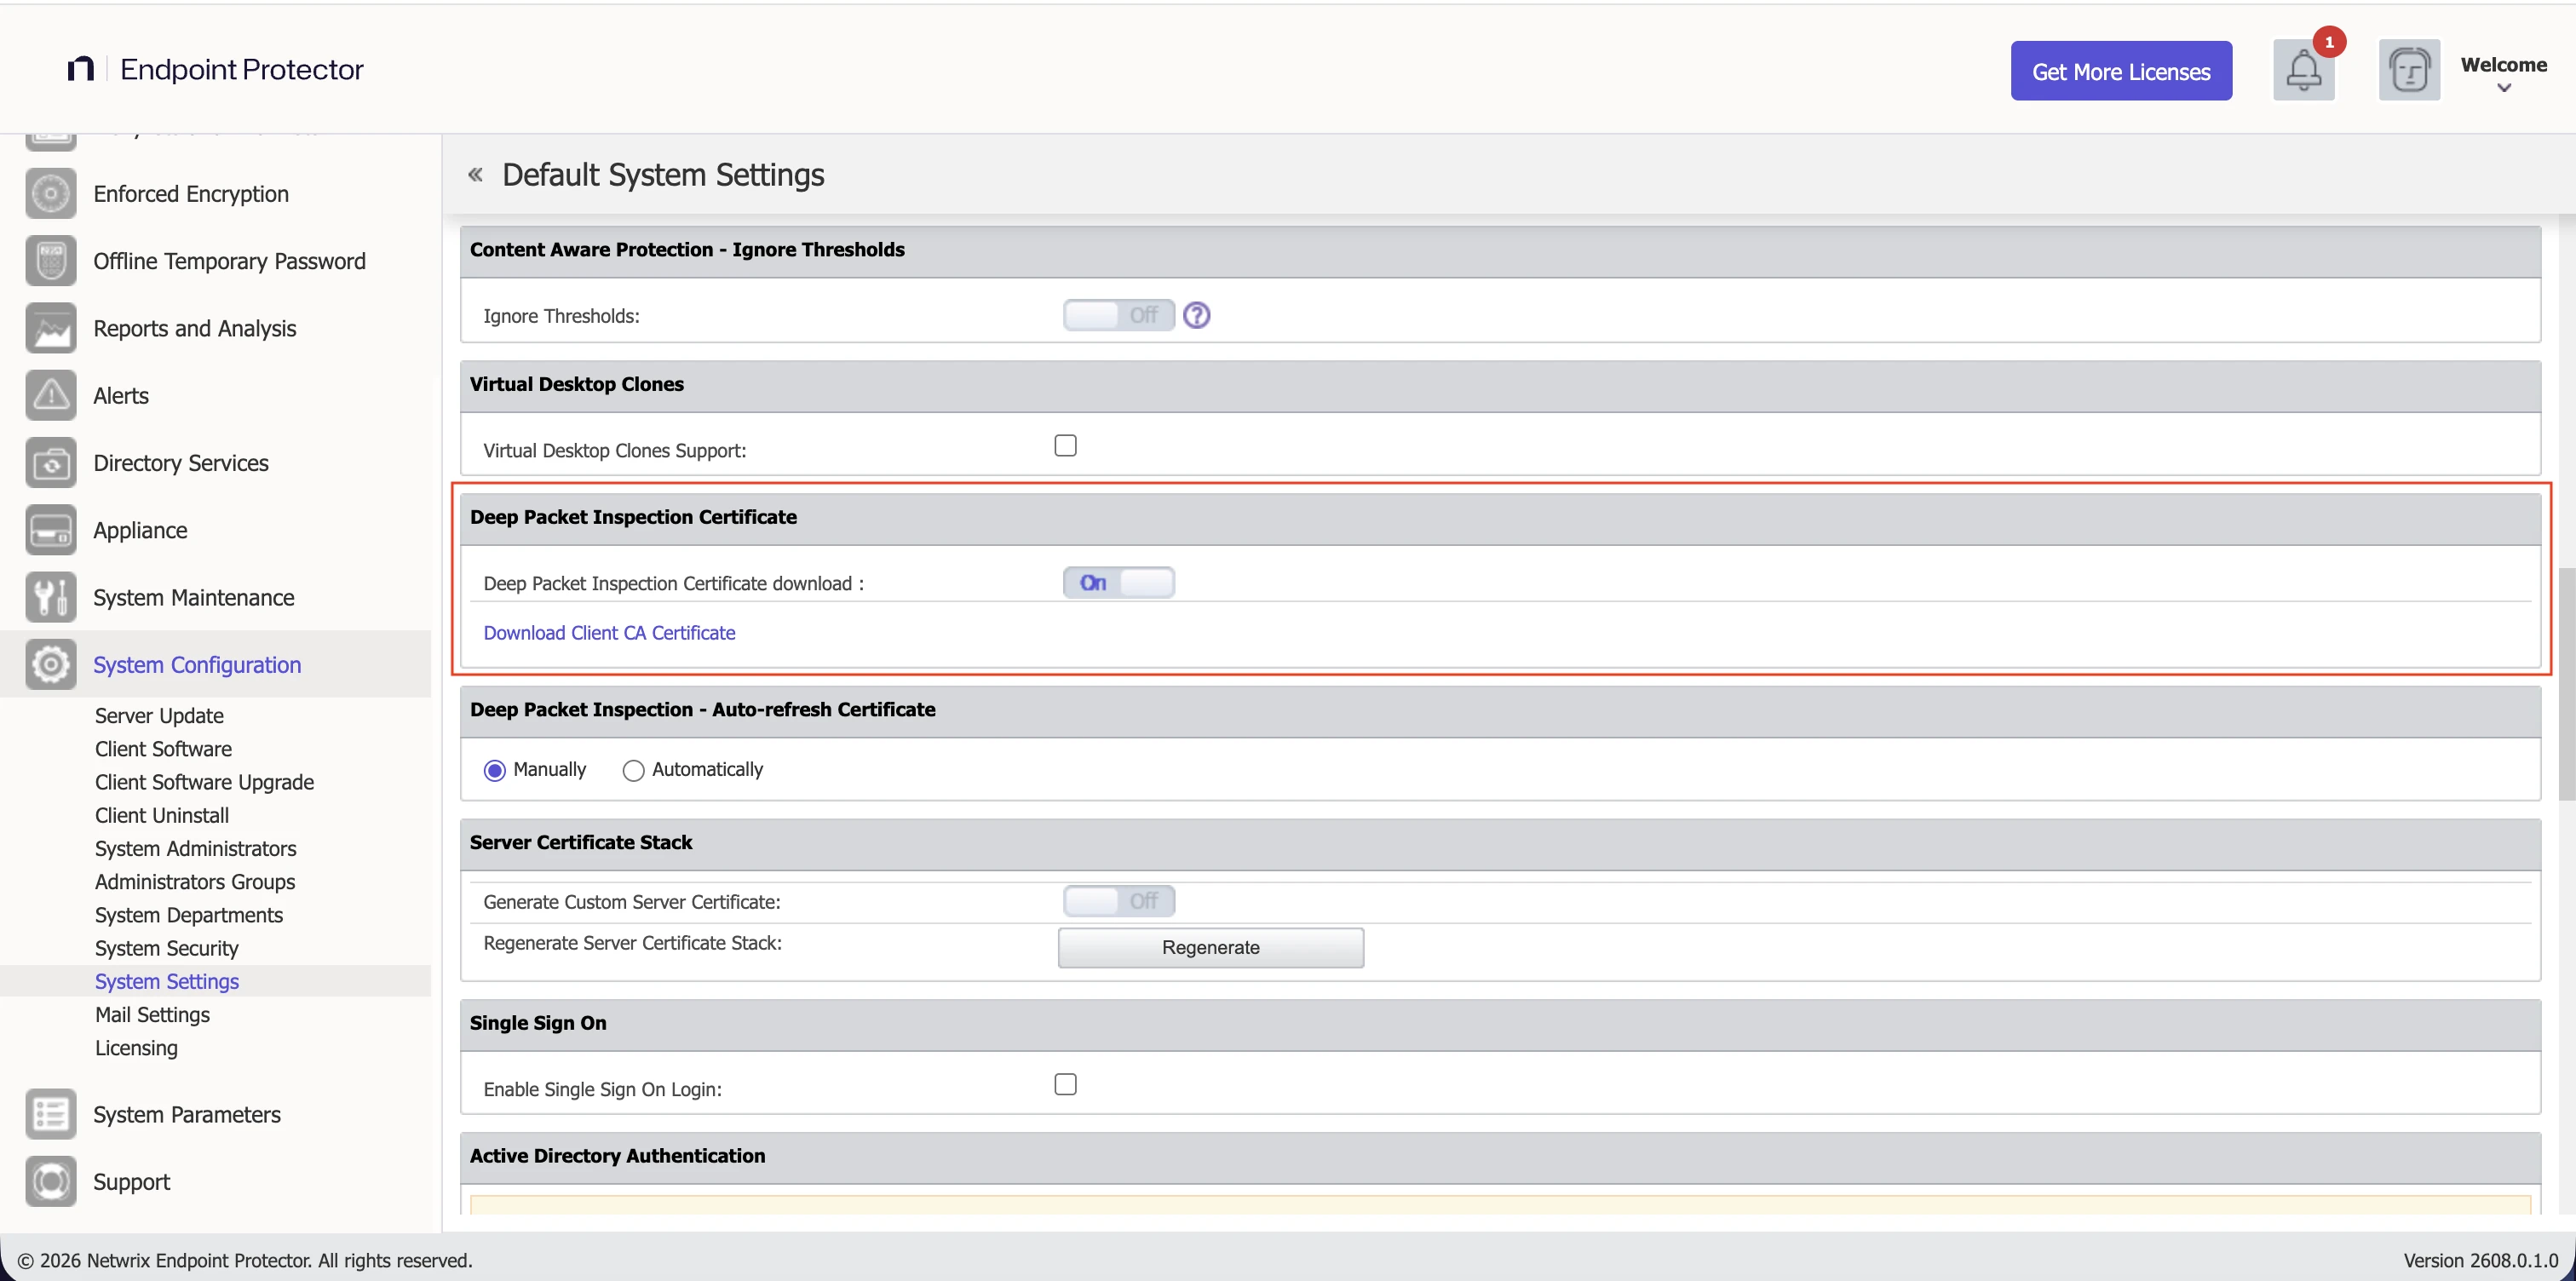Open Administrators Groups submenu
The image size is (2576, 1281).
195,882
